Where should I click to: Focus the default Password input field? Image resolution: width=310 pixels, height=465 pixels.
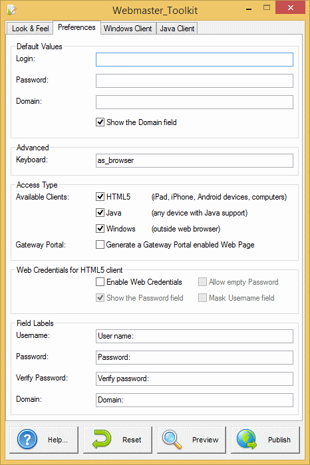[x=194, y=80]
